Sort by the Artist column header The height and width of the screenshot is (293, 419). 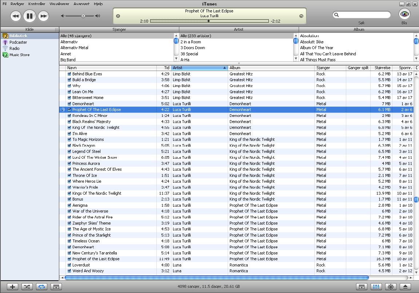pos(199,68)
